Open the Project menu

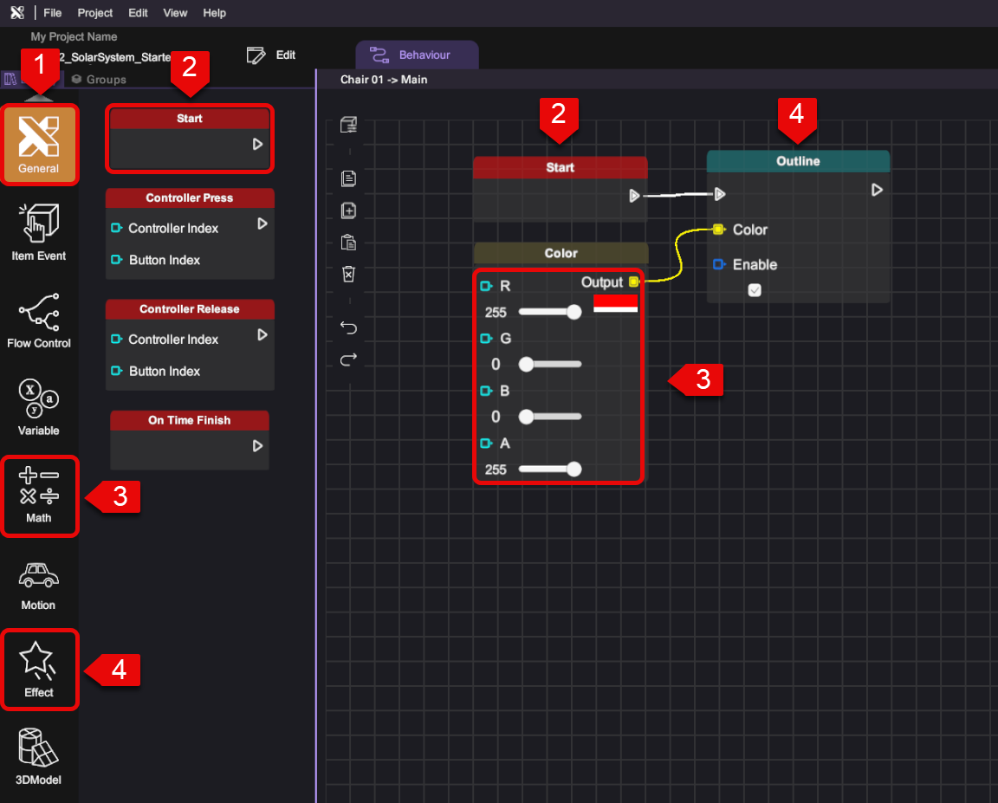click(94, 13)
